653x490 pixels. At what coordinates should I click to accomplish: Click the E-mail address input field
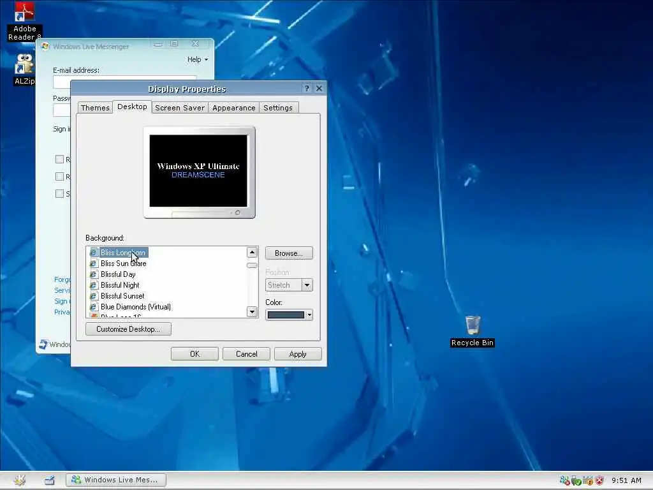click(125, 82)
